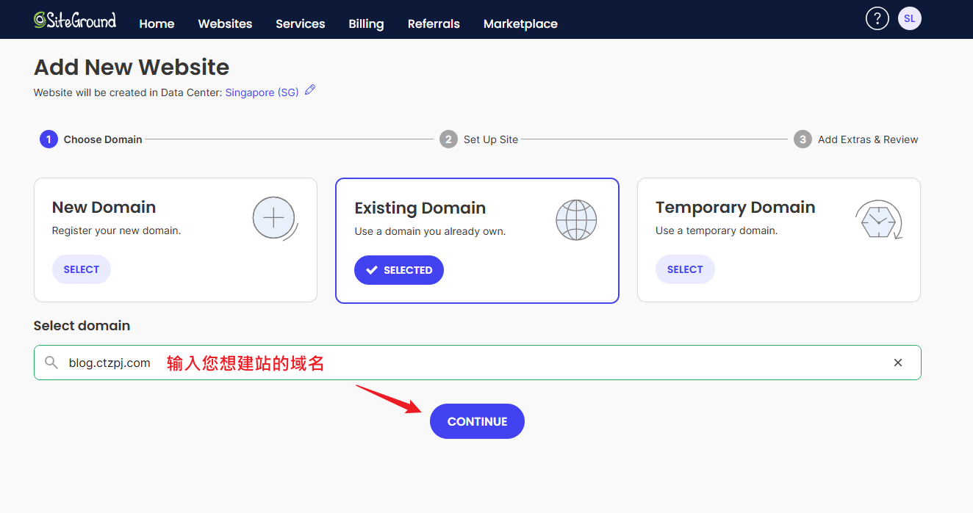
Task: Open the SL user avatar menu
Action: (909, 19)
